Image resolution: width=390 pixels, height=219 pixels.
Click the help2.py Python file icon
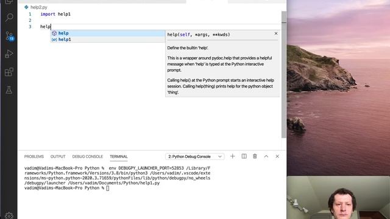point(26,7)
